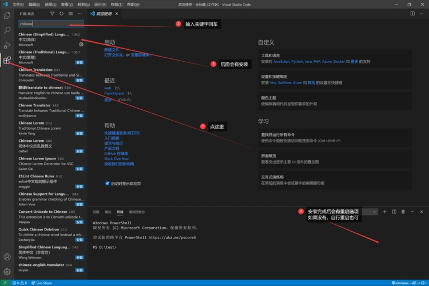The image size is (429, 286).
Task: Open the Go menu
Action: [x=84, y=5]
